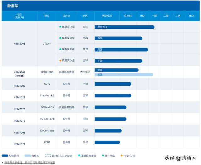The width and height of the screenshot is (201, 165).
Task: Click the orange diamond beside + PD-(L)1 legend
Action: (x=122, y=155)
